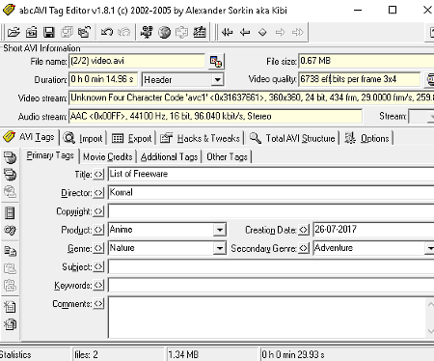
Task: Click the empty Copyright field
Action: tap(271, 211)
